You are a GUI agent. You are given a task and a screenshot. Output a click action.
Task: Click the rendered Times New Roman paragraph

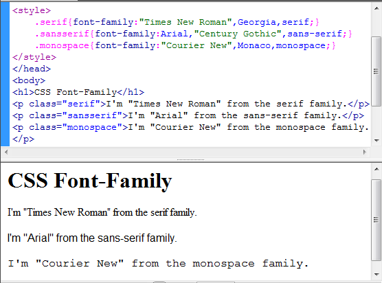(102, 212)
